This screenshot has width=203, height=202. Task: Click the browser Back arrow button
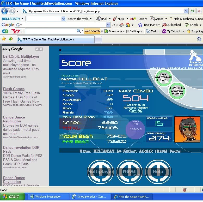(x=5, y=11)
